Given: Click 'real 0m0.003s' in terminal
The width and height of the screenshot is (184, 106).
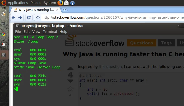Looking at the screenshot, I should coord(30,50).
